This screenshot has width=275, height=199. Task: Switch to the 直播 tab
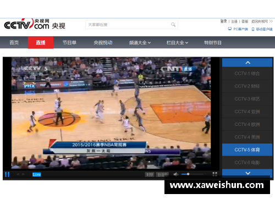tap(41, 43)
